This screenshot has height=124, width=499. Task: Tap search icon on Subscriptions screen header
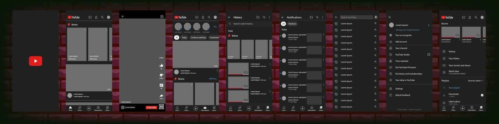click(209, 17)
